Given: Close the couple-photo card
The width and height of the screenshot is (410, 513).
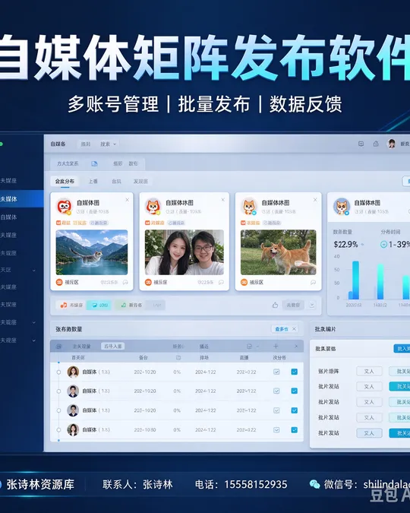Looking at the screenshot, I should tap(223, 200).
